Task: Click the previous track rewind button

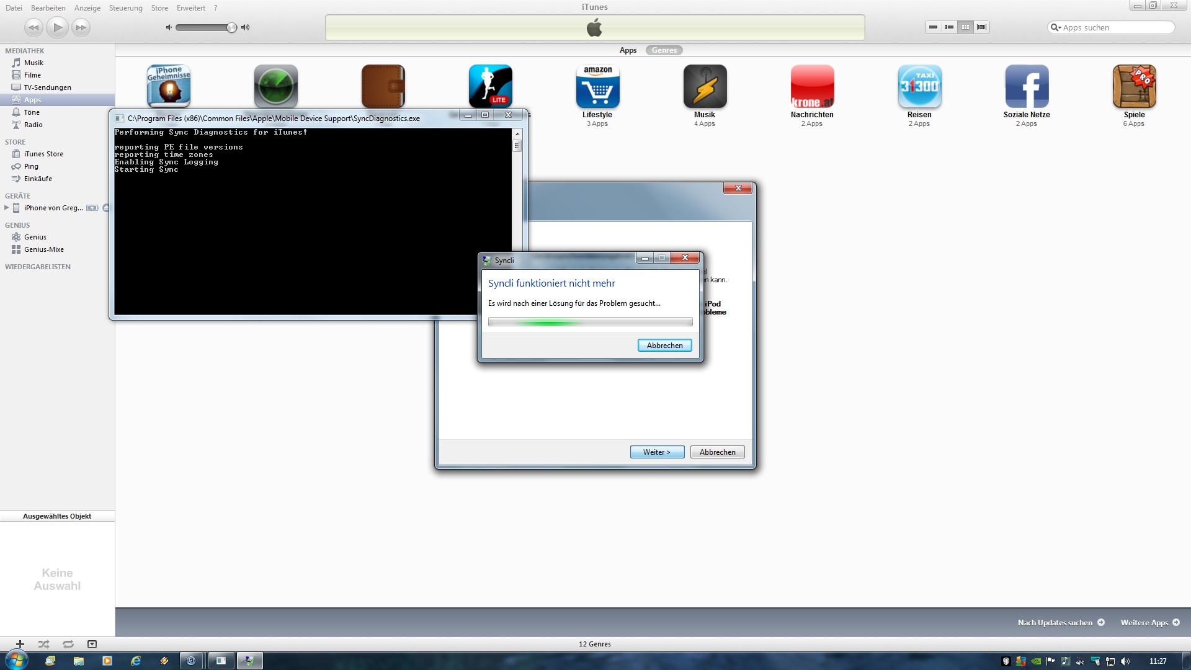Action: [x=33, y=27]
